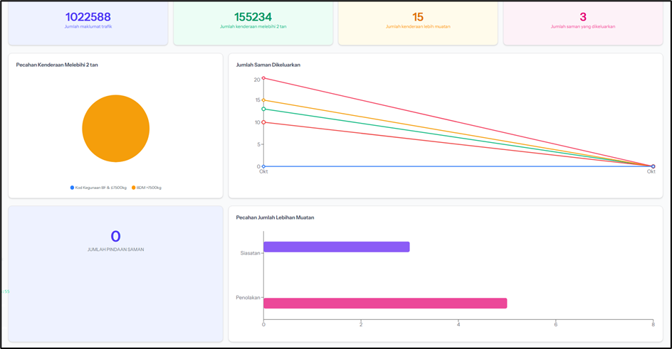Open the 15 kenderaan lebih muatan card
This screenshot has width=672, height=349.
[418, 21]
